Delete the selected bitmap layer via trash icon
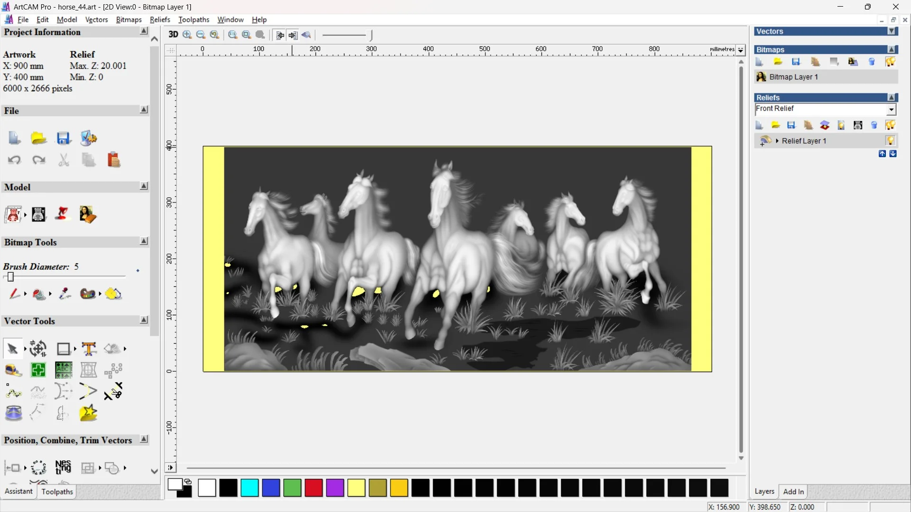 [x=872, y=62]
